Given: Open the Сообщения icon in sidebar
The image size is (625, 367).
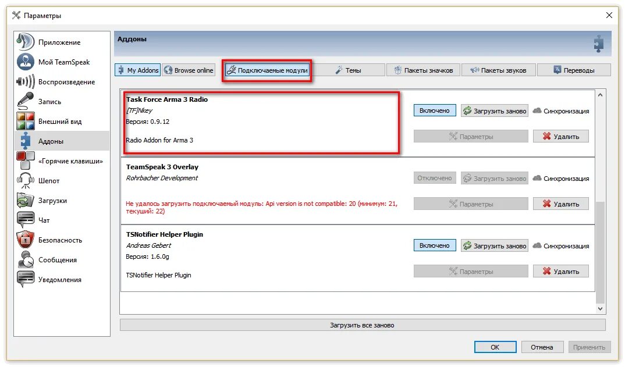Looking at the screenshot, I should pos(26,260).
